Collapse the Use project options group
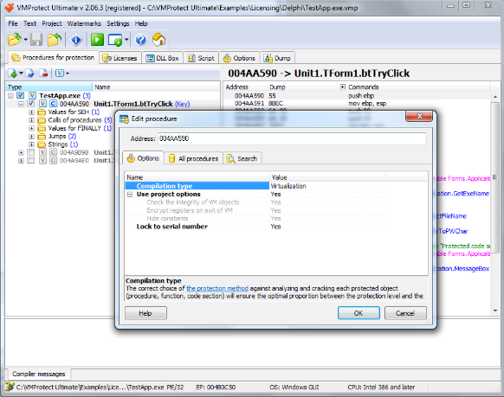This screenshot has height=397, width=504. click(130, 194)
